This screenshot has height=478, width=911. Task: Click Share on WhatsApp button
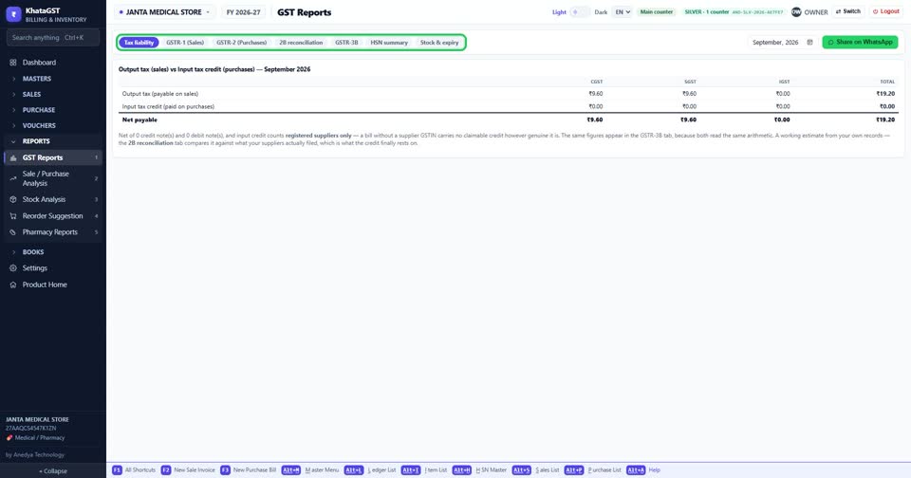point(860,42)
